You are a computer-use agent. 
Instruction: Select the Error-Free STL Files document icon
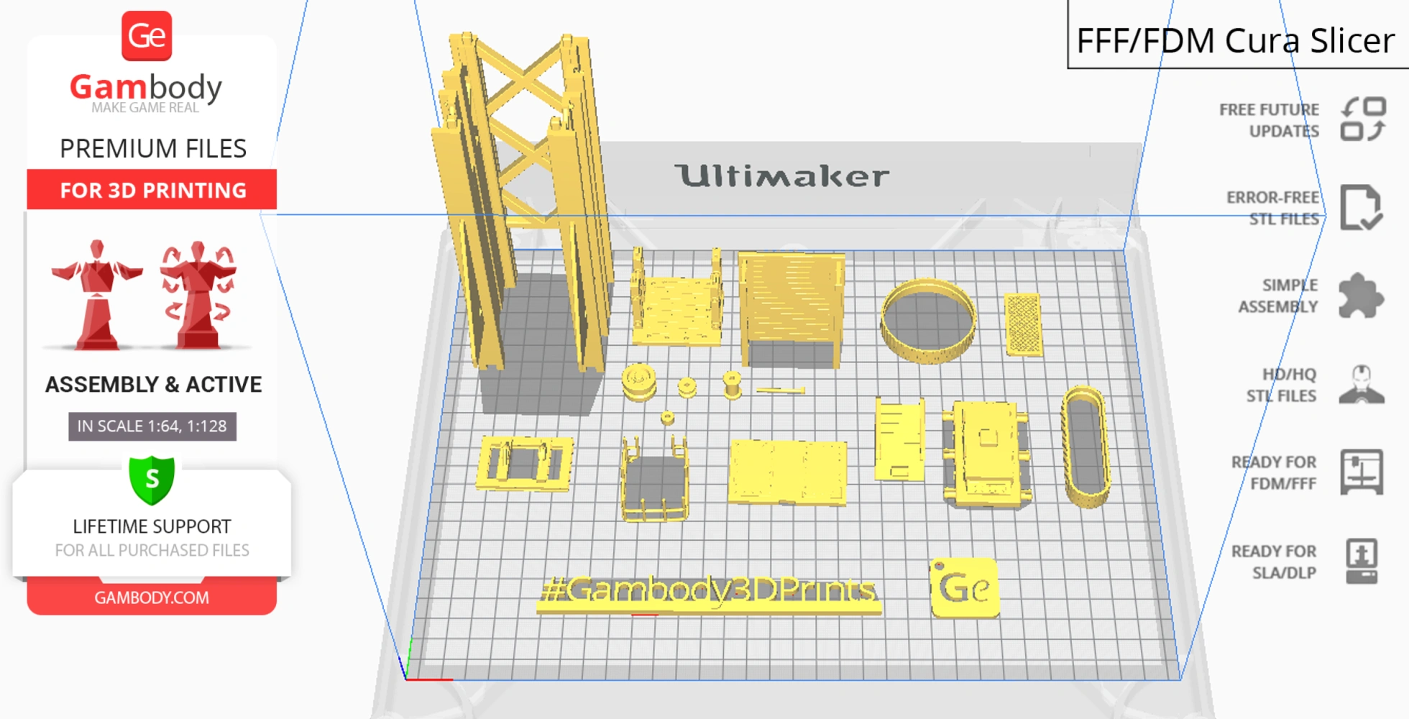(x=1362, y=207)
